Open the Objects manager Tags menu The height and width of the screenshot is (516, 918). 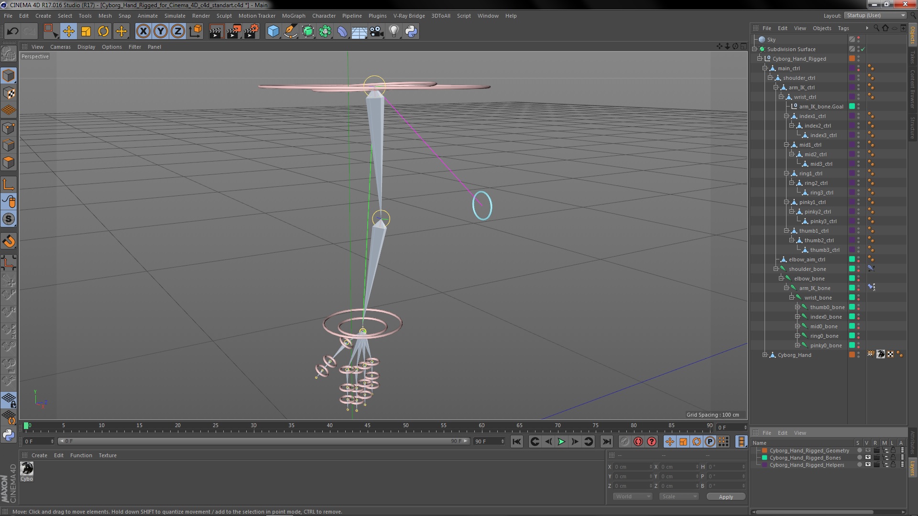tap(843, 28)
